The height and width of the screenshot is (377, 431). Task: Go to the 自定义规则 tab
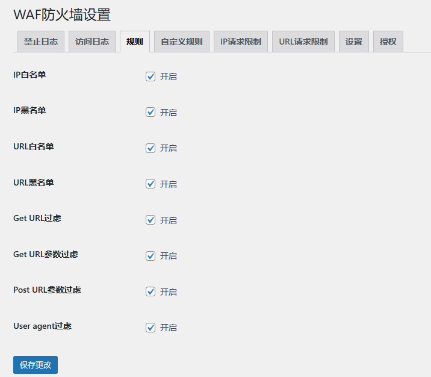coord(182,42)
